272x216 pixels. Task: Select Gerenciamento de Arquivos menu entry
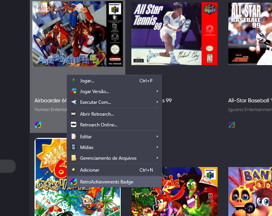tap(114, 158)
